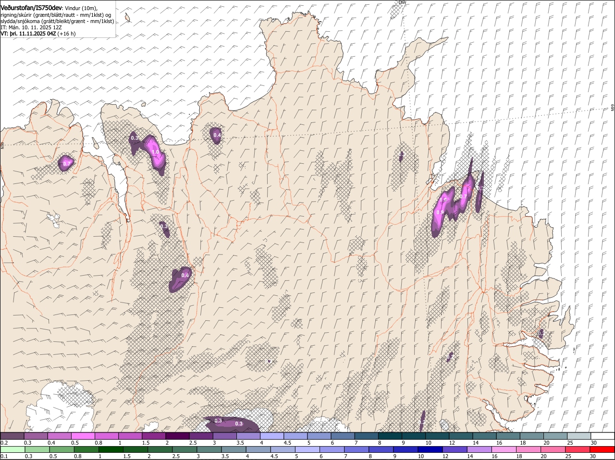
Task: Pick upper legend swatch between 20 and 25
Action: tap(556, 436)
